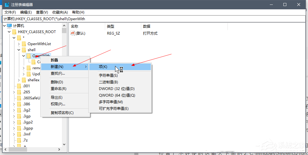Viewport: 308px width, 155px height.
Task: Click the .3mf folder icon
Action: (19, 134)
